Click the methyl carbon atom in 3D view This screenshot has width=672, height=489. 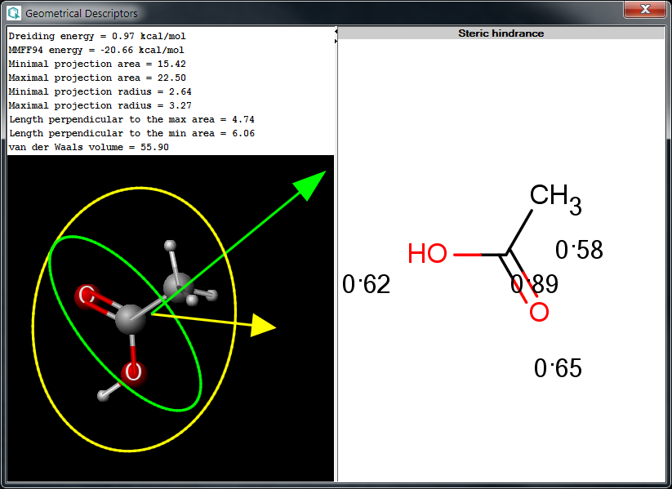pos(178,286)
